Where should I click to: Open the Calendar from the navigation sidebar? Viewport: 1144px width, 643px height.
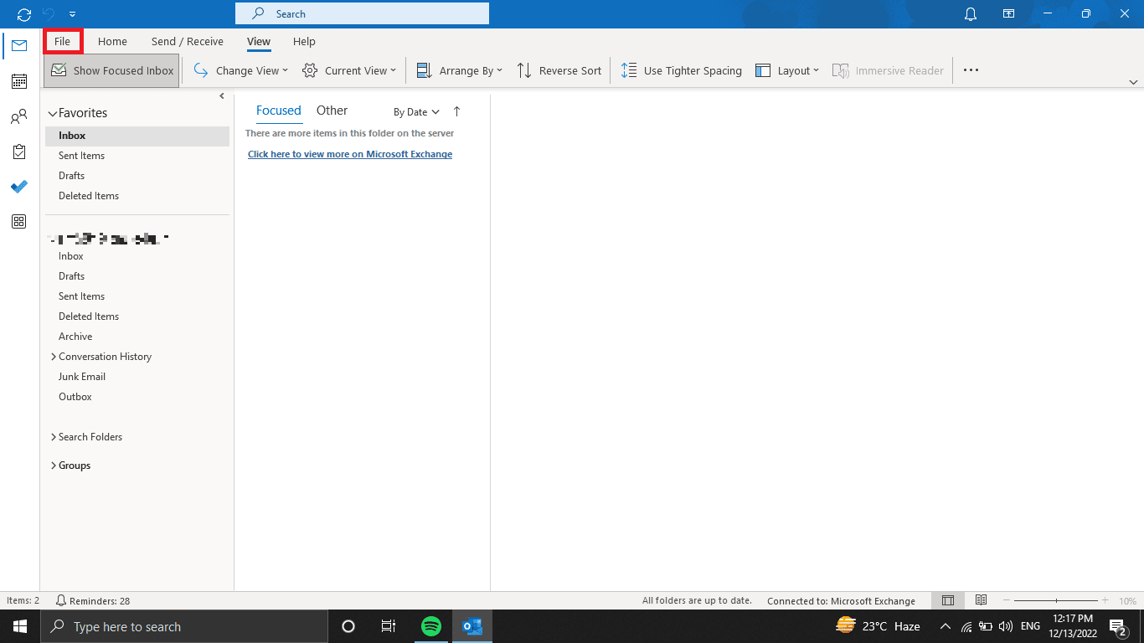pyautogui.click(x=18, y=81)
